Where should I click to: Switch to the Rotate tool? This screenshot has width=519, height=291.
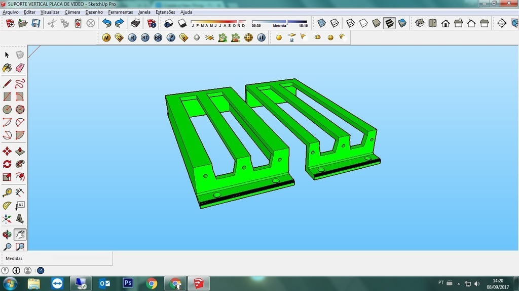pyautogui.click(x=7, y=163)
